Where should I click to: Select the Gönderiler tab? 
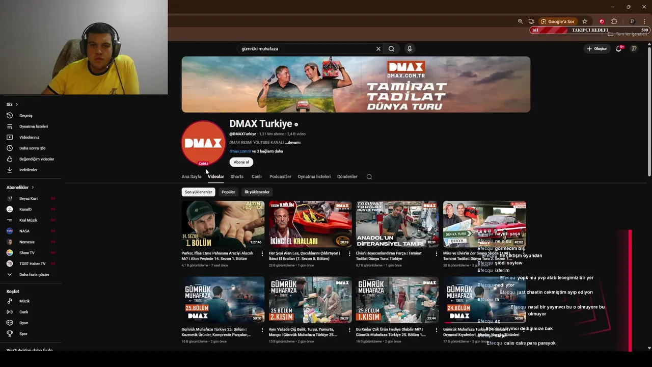[347, 177]
